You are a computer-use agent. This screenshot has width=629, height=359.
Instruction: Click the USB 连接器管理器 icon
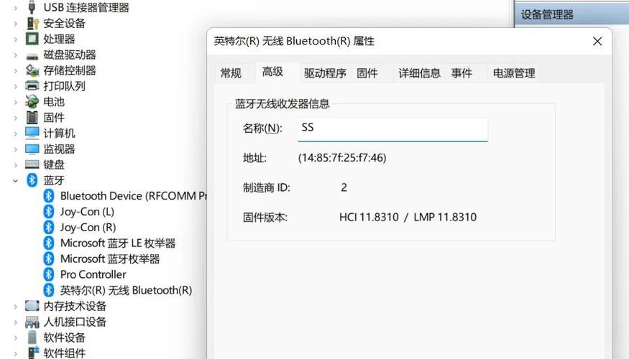[32, 8]
